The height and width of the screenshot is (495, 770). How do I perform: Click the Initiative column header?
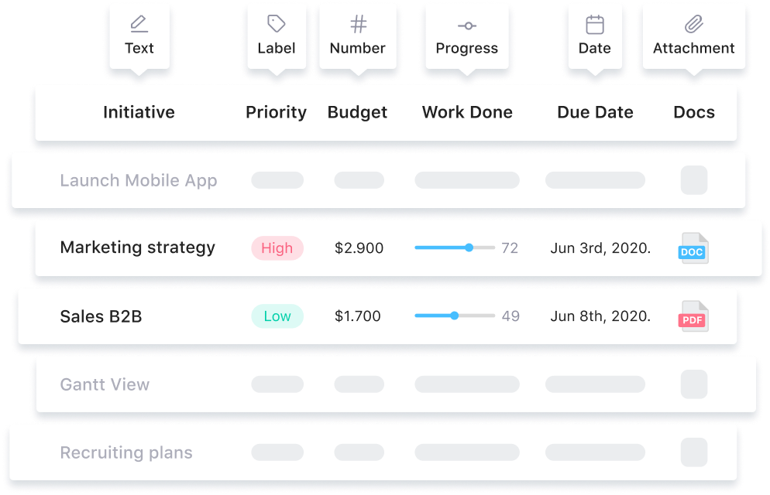(139, 112)
